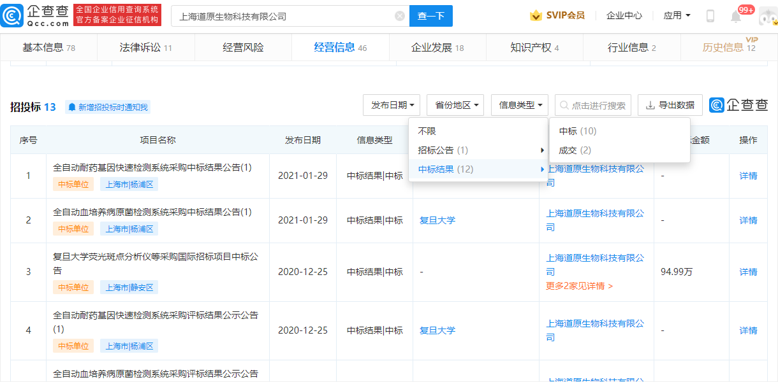Screen dimensions: 778x382
Task: Click 上海道原生物科技有限公司 link in row 2
Action: tap(595, 220)
